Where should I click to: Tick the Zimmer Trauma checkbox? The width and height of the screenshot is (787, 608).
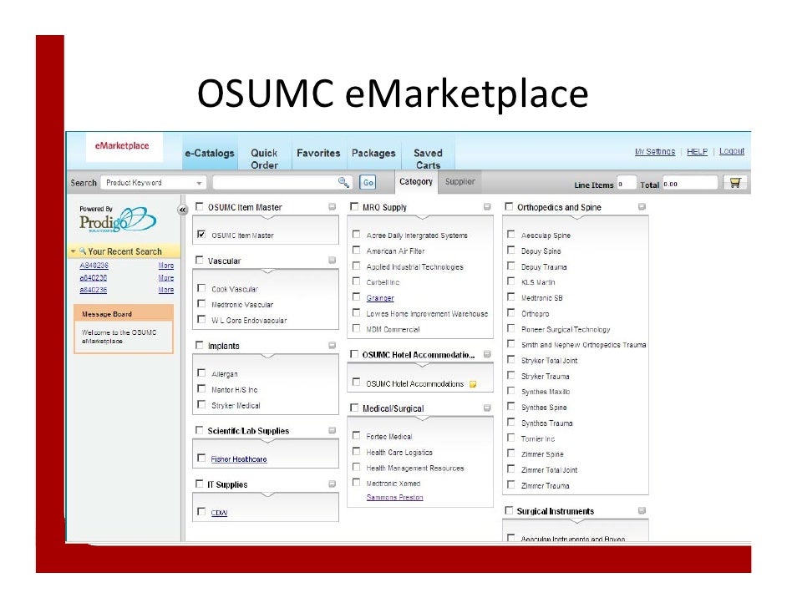click(511, 484)
